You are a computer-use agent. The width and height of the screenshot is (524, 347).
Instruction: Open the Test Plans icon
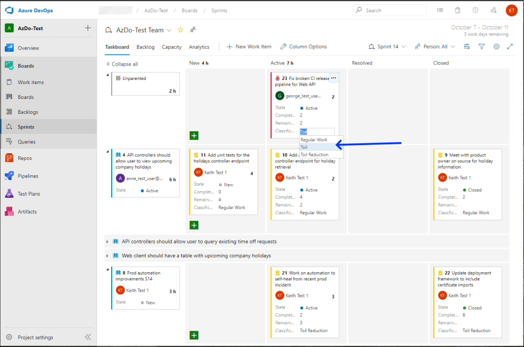9,194
